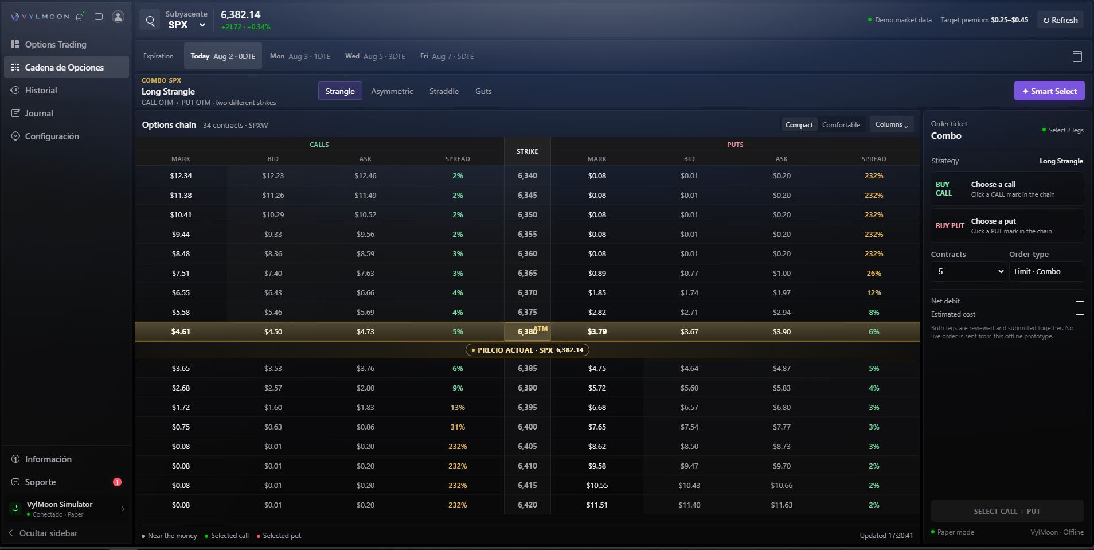Switch table density to Comfortable
The height and width of the screenshot is (550, 1094).
pyautogui.click(x=841, y=124)
